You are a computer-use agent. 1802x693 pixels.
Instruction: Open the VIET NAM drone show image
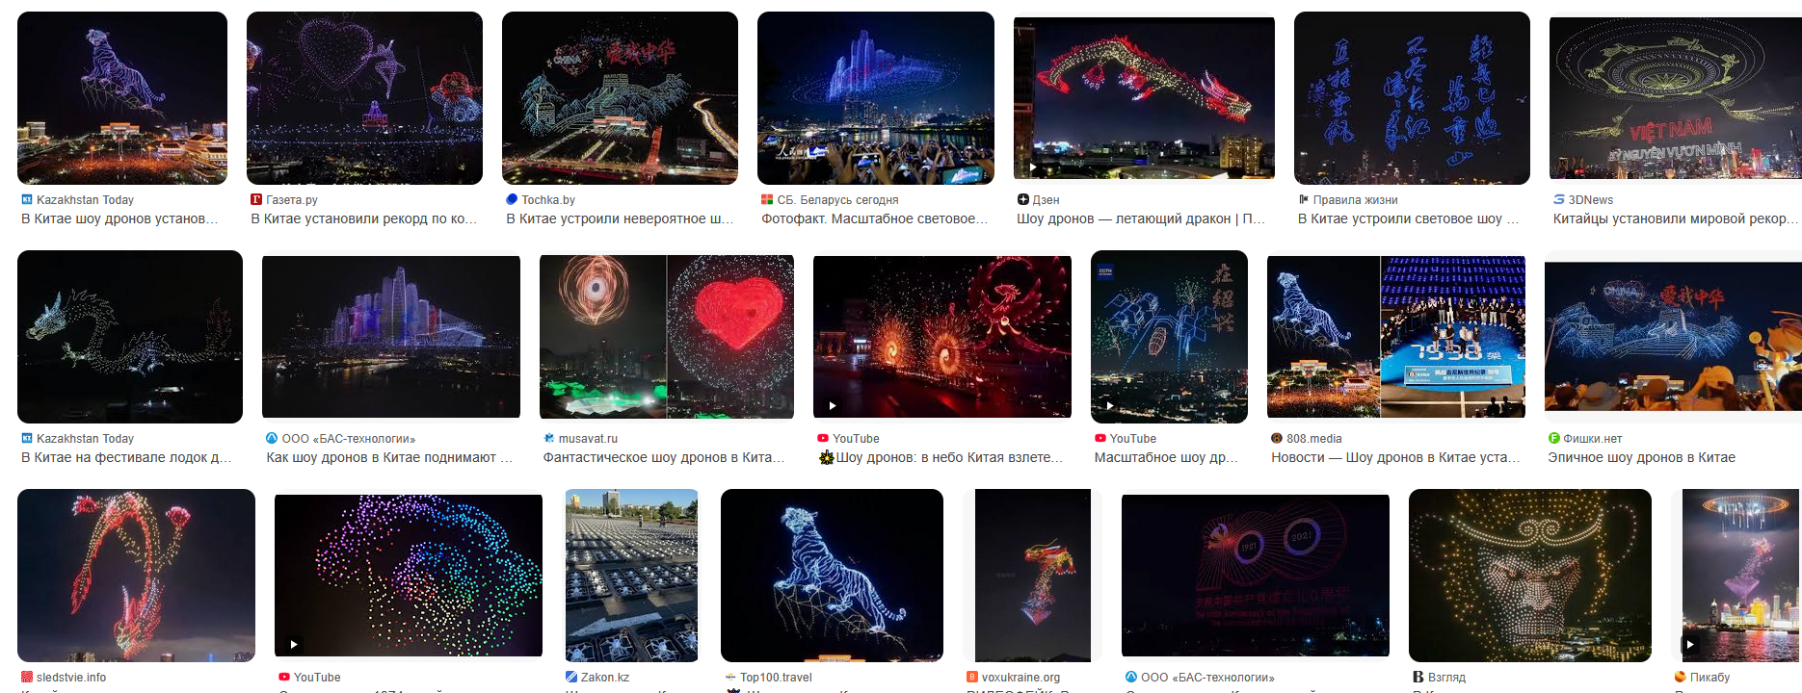(x=1675, y=98)
